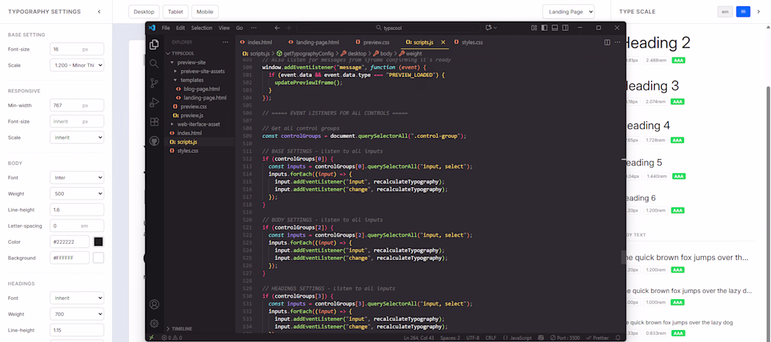The height and width of the screenshot is (342, 771).
Task: Open the Selection menu in VS Code
Action: 201,28
